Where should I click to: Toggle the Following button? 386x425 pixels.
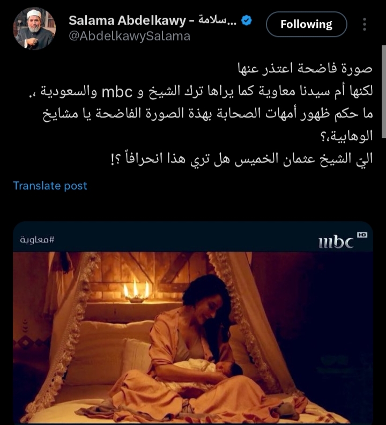pos(306,24)
